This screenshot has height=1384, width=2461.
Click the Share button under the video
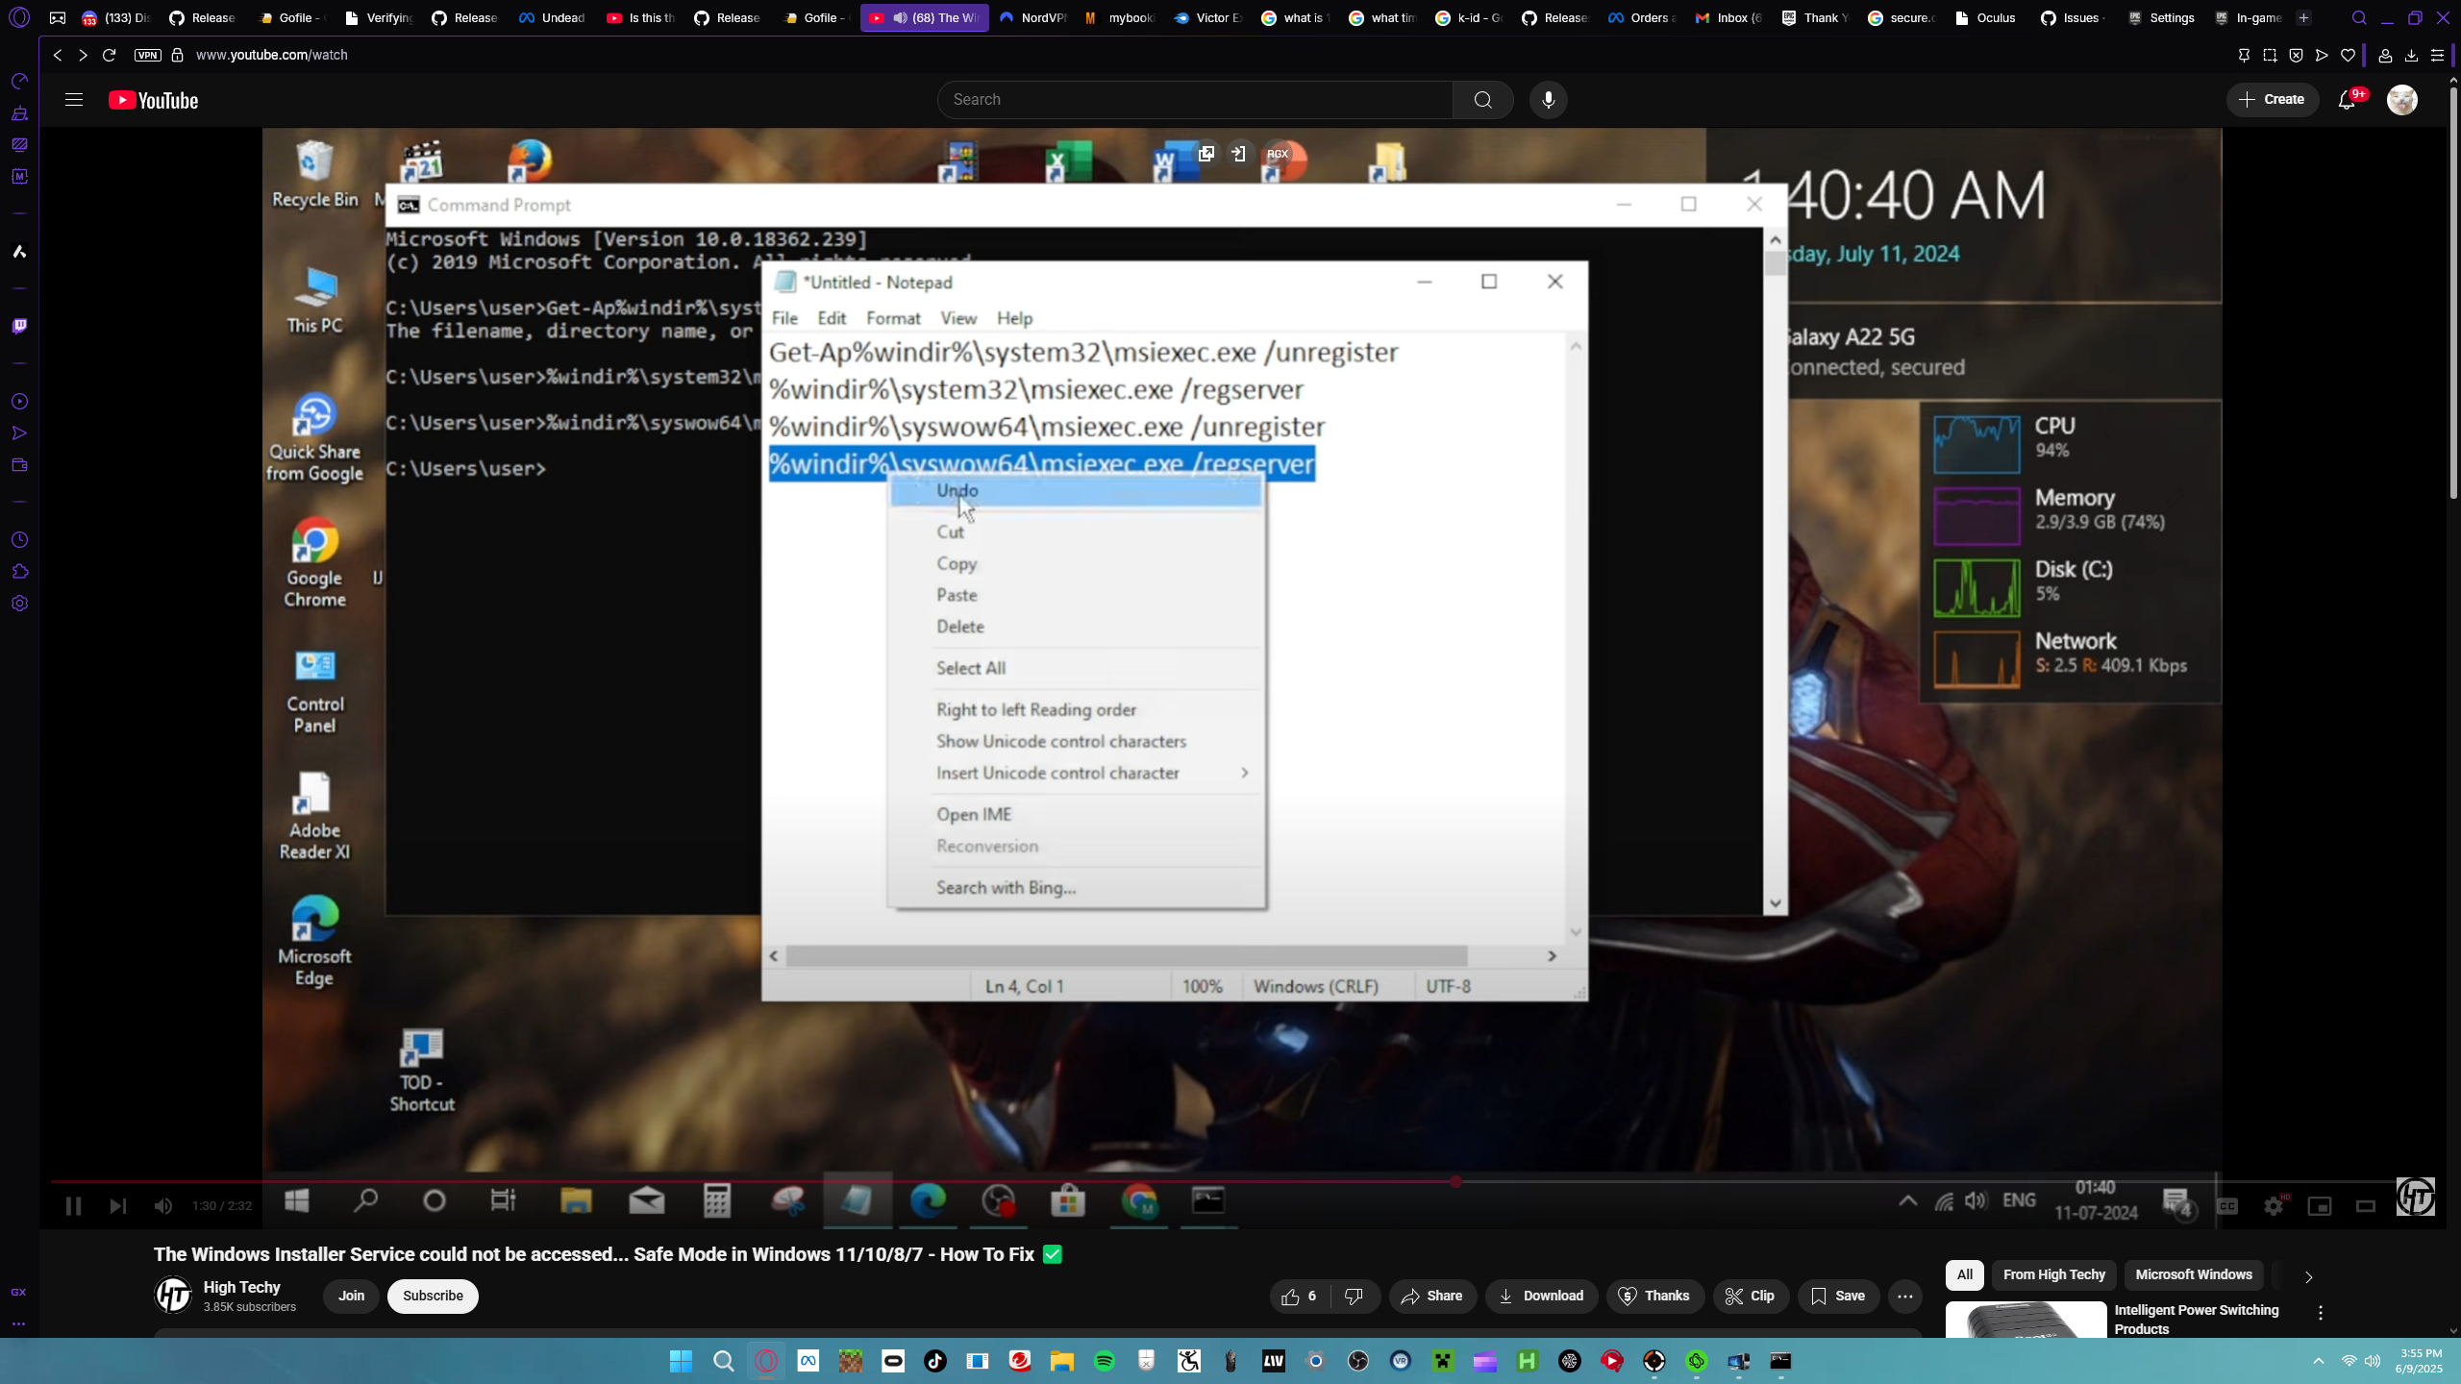coord(1431,1297)
